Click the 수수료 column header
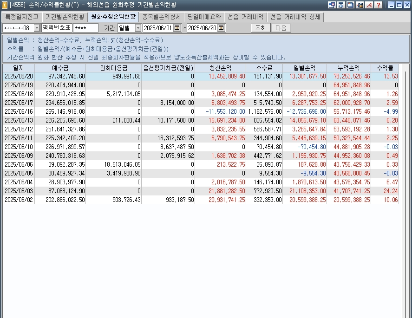The width and height of the screenshot is (412, 318). tap(264, 68)
